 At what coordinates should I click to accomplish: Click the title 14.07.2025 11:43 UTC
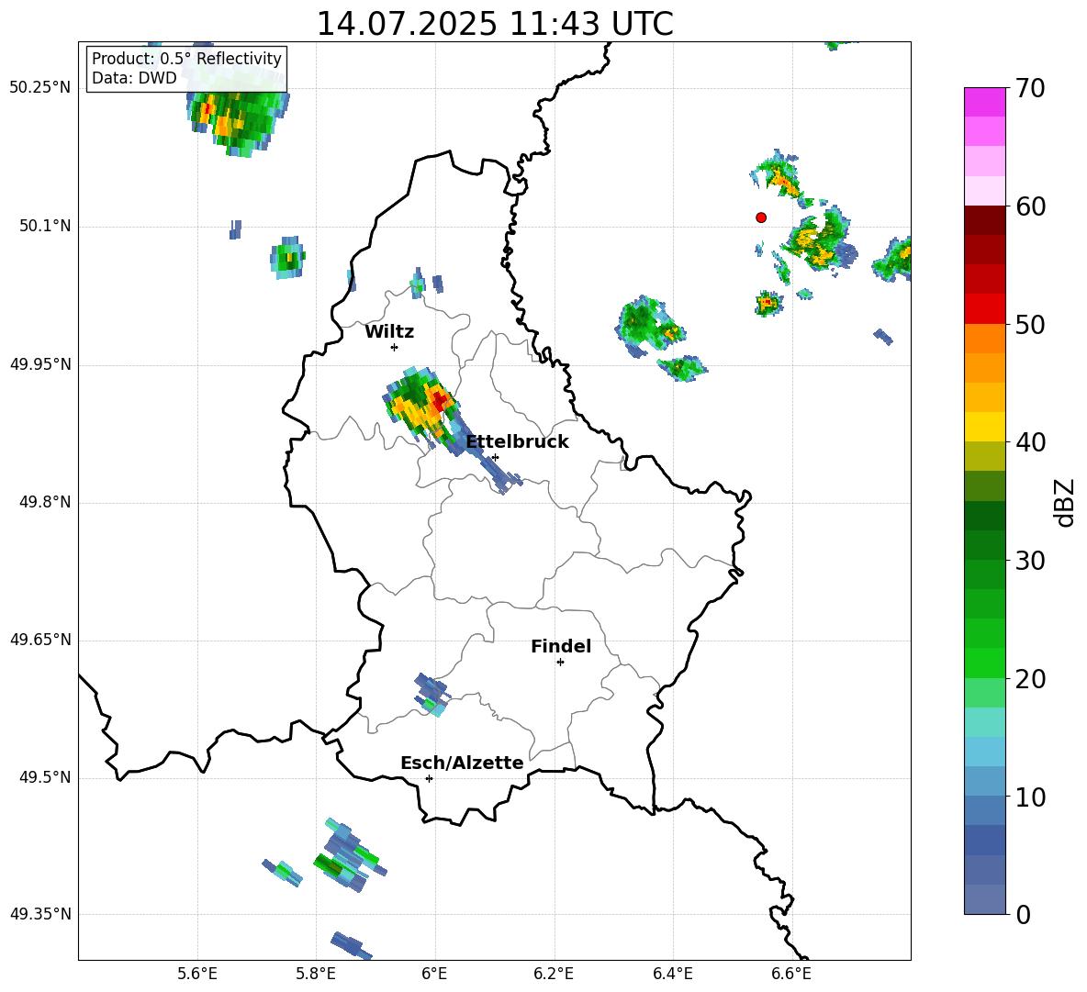coord(495,24)
